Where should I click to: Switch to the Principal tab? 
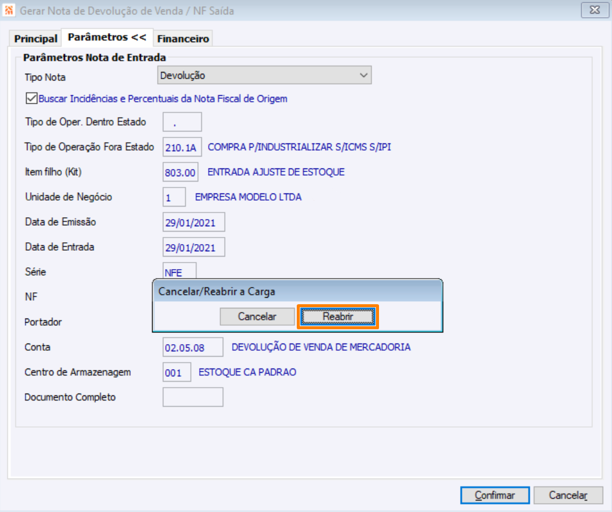36,39
